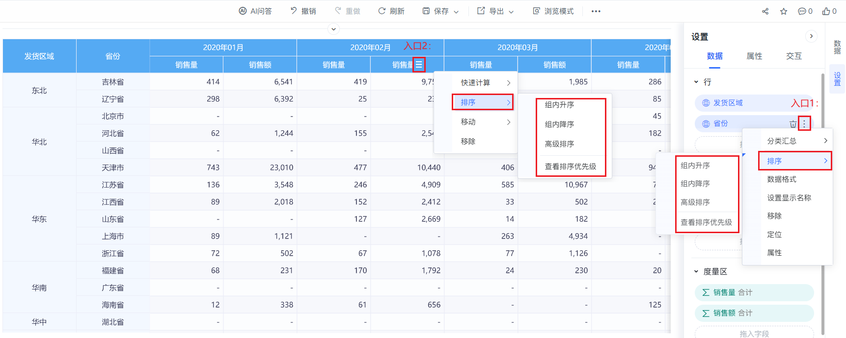
Task: Click the delete trash icon on 省份 field
Action: 793,124
